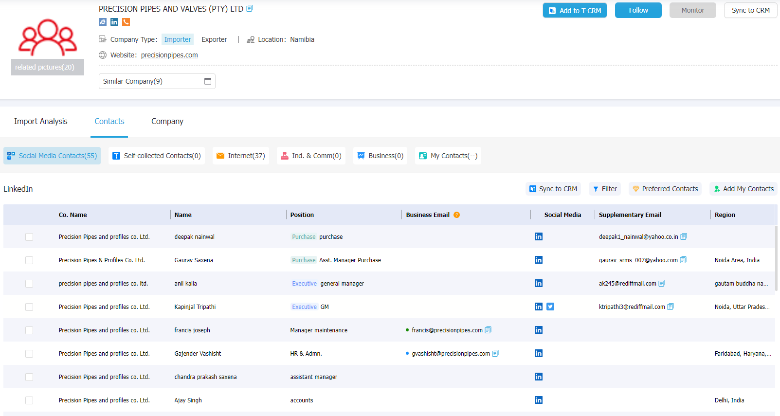This screenshot has height=416, width=780.
Task: Open Gaurav Saxena's LinkedIn icon
Action: pyautogui.click(x=539, y=260)
